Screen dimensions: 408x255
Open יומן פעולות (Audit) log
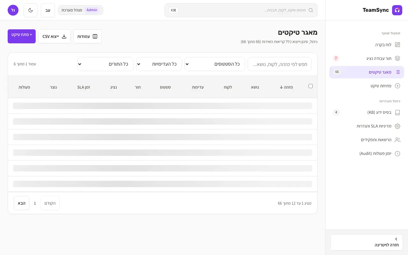coord(367,154)
